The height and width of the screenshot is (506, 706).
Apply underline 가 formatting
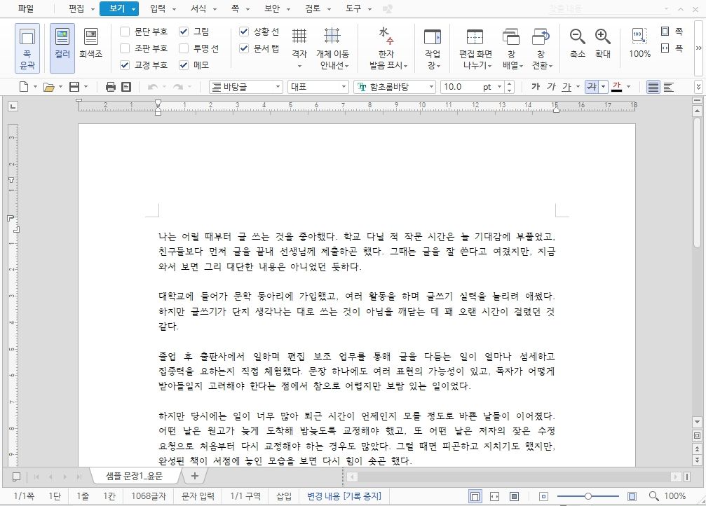566,86
